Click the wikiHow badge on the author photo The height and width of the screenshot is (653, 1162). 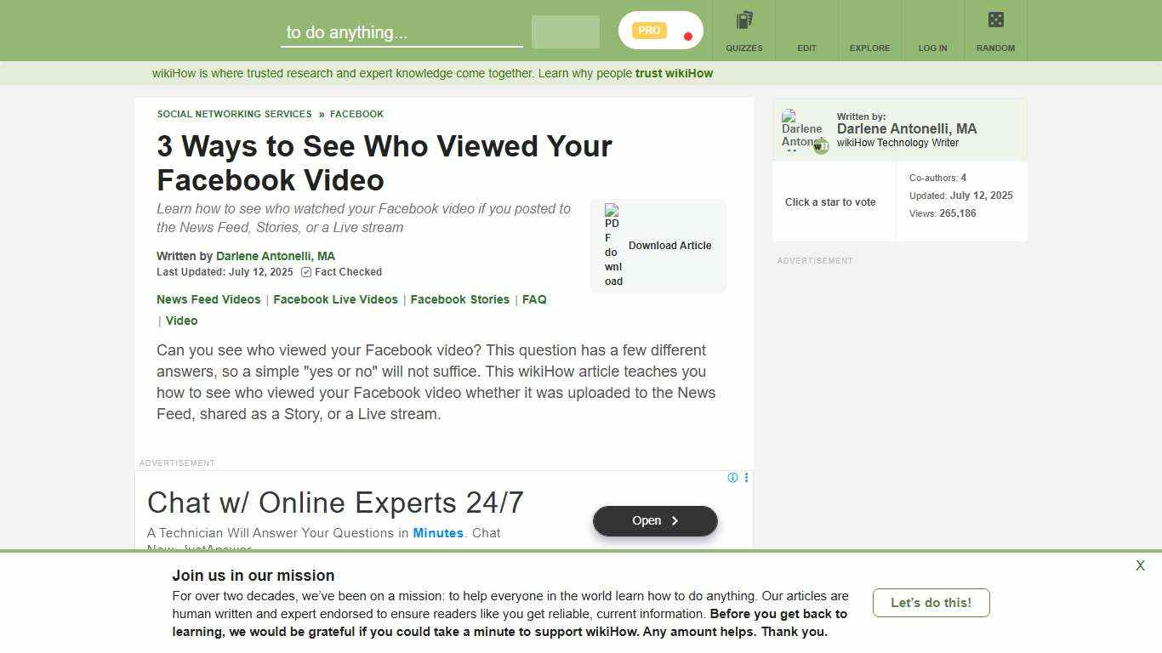820,145
